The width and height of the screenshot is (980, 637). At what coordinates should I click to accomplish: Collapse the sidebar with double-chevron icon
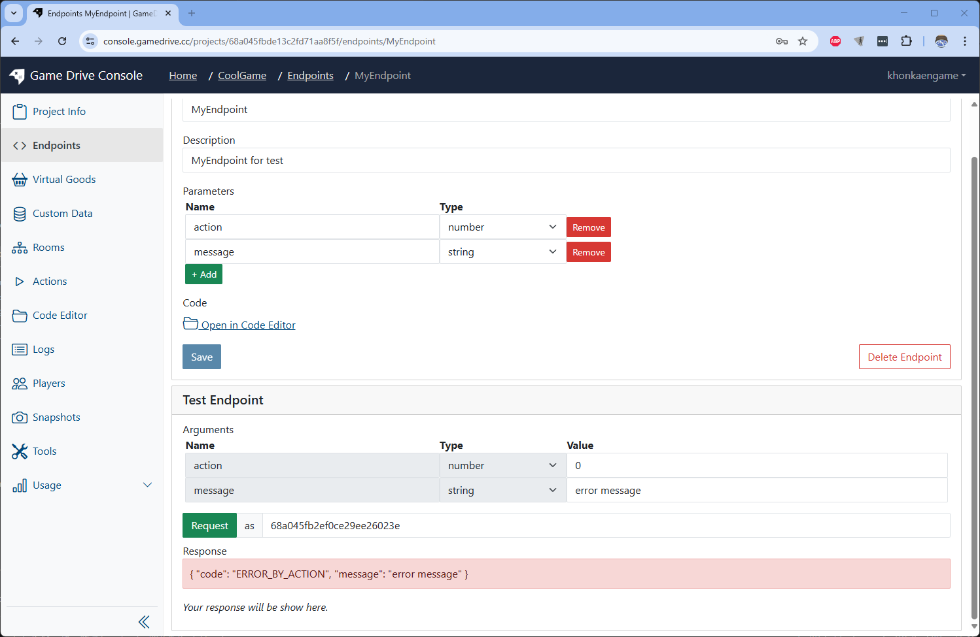pyautogui.click(x=144, y=622)
